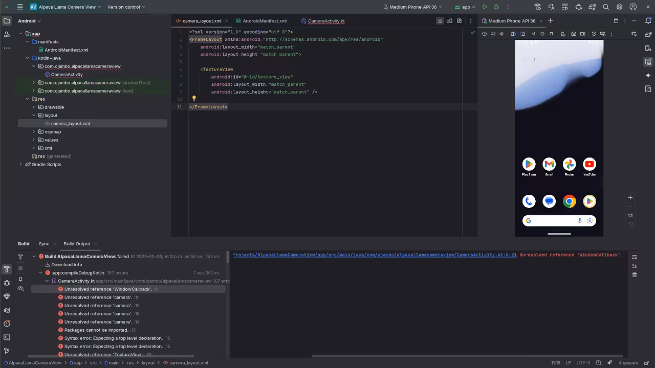Select the CameraActivity class in project tree

point(67,75)
